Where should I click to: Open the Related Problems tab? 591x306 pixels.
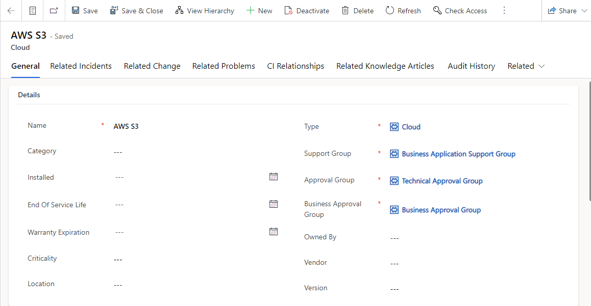click(224, 66)
